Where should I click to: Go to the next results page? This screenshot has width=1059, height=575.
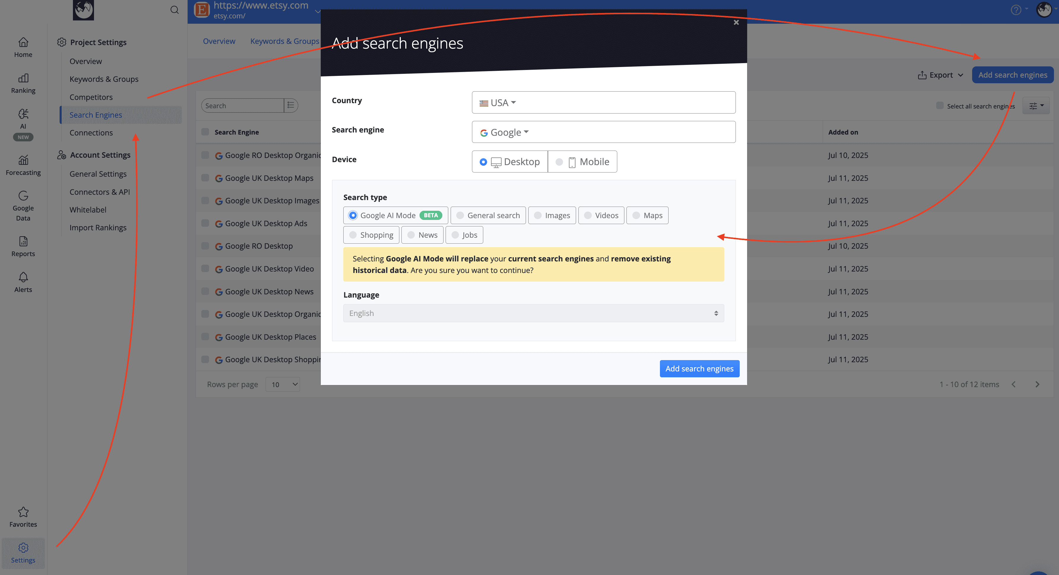(x=1037, y=384)
